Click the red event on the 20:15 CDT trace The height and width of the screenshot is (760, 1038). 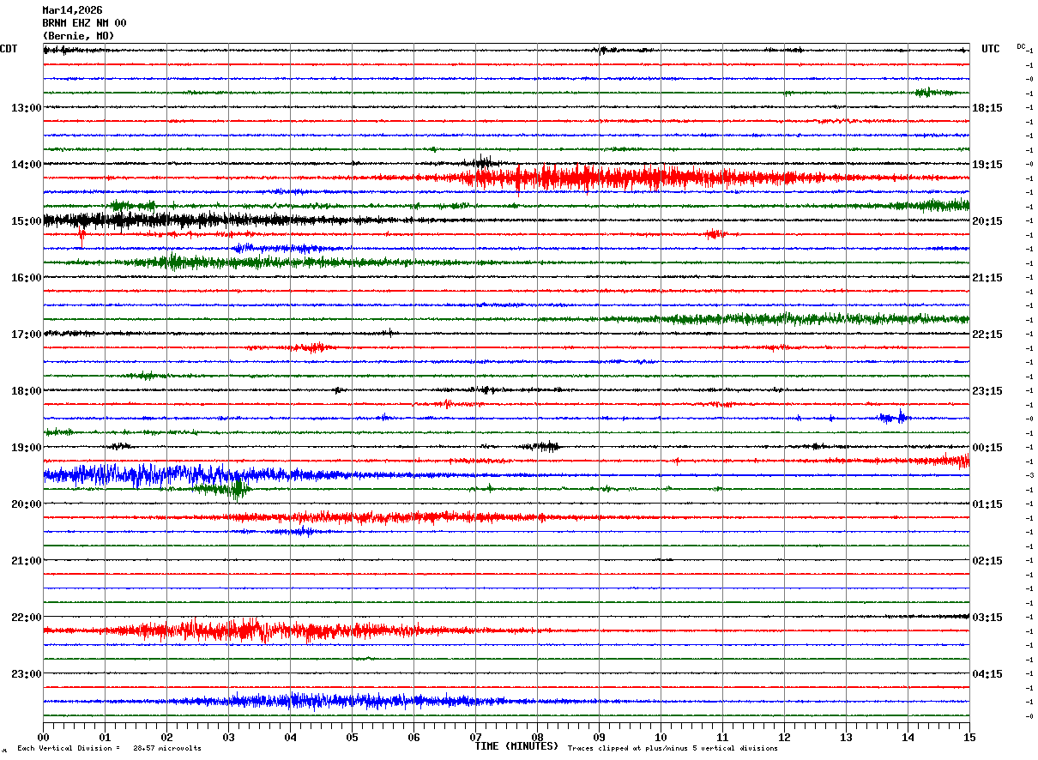(x=386, y=517)
